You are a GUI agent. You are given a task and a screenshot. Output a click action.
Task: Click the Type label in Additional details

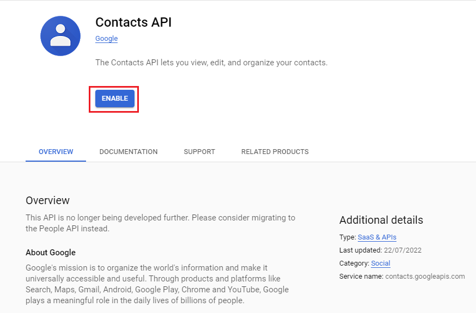pos(347,237)
